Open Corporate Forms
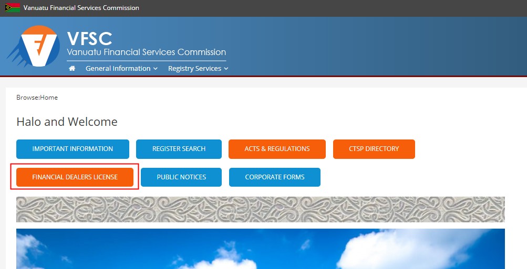Viewport: 527px width, 269px height. [x=275, y=177]
